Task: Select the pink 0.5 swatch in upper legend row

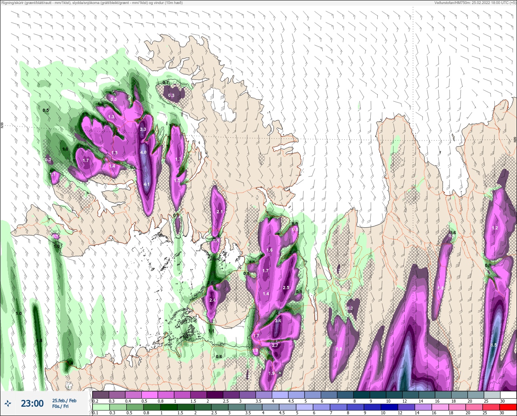Action: click(x=149, y=395)
